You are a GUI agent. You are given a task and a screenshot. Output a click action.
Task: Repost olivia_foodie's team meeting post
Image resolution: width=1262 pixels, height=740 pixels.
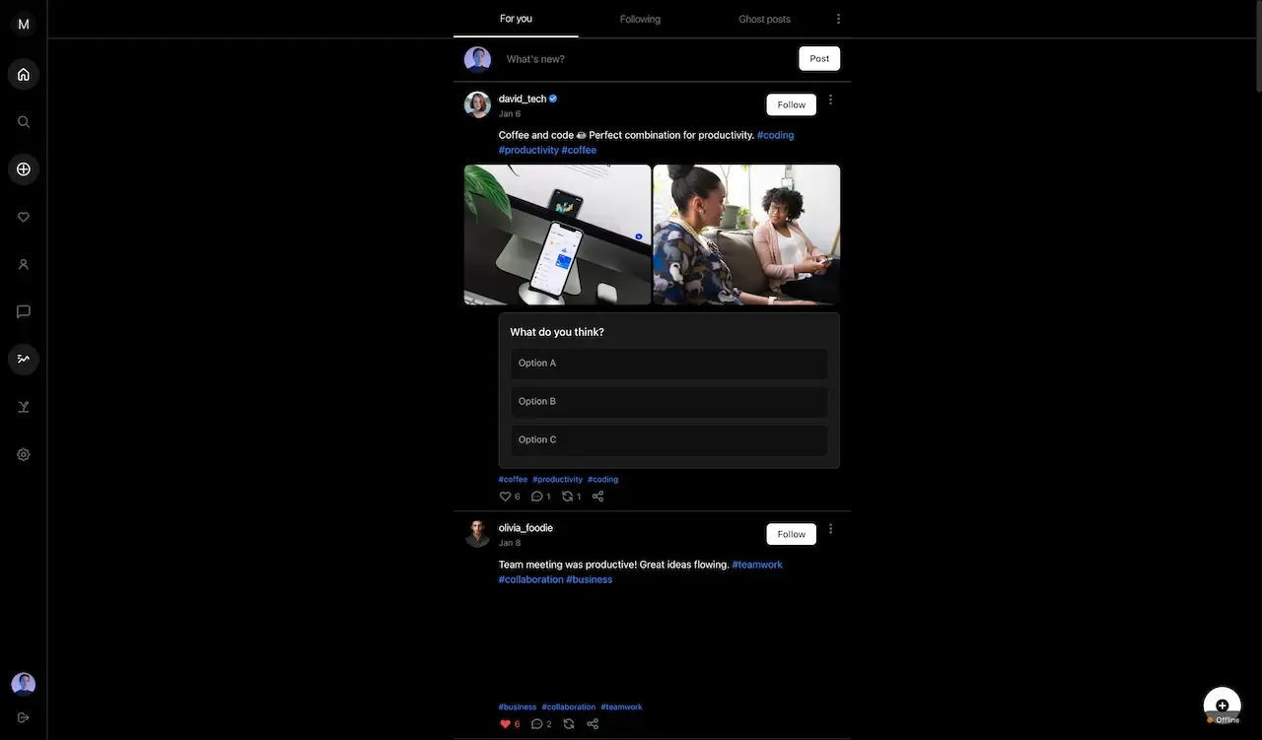pos(569,724)
